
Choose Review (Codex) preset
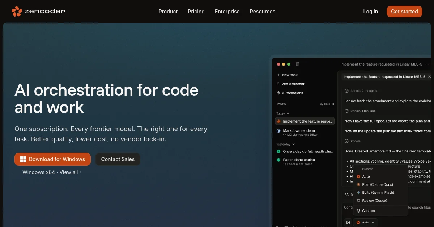click(x=380, y=200)
